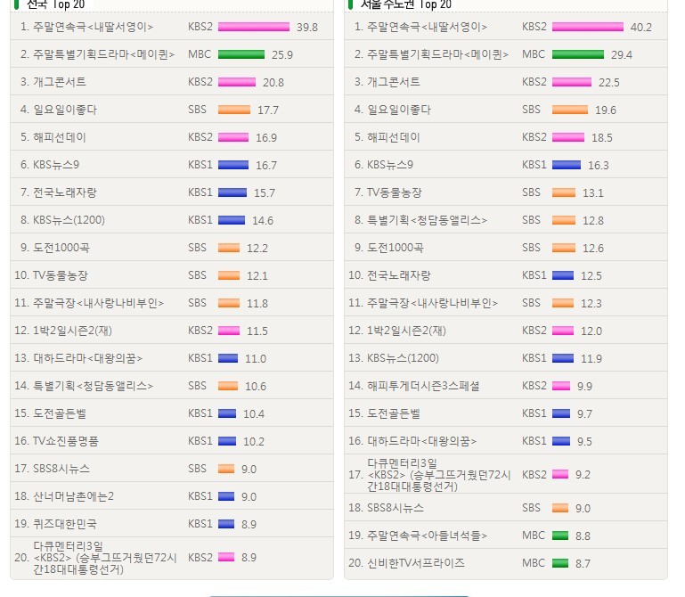Click the pink bar for rating 40.2
685x597 pixels.
click(x=588, y=27)
